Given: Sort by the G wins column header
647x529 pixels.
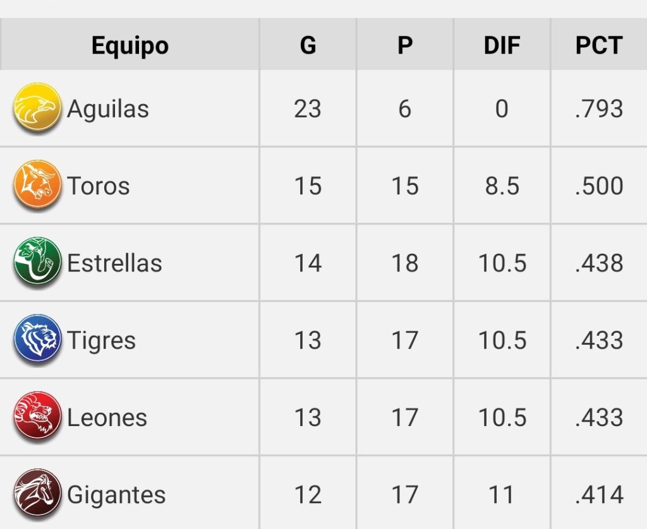Looking at the screenshot, I should (x=308, y=45).
